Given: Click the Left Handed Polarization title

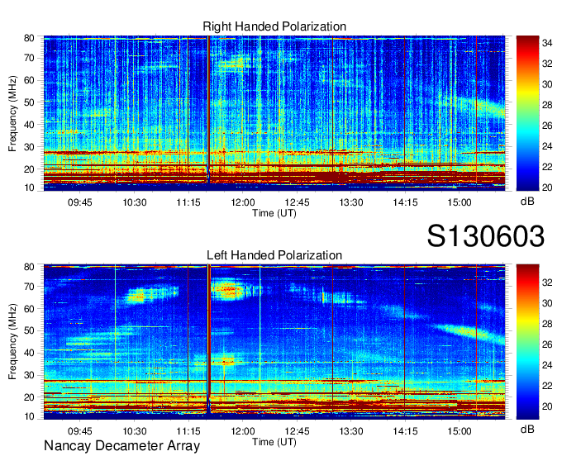Looking at the screenshot, I should pos(274,255).
